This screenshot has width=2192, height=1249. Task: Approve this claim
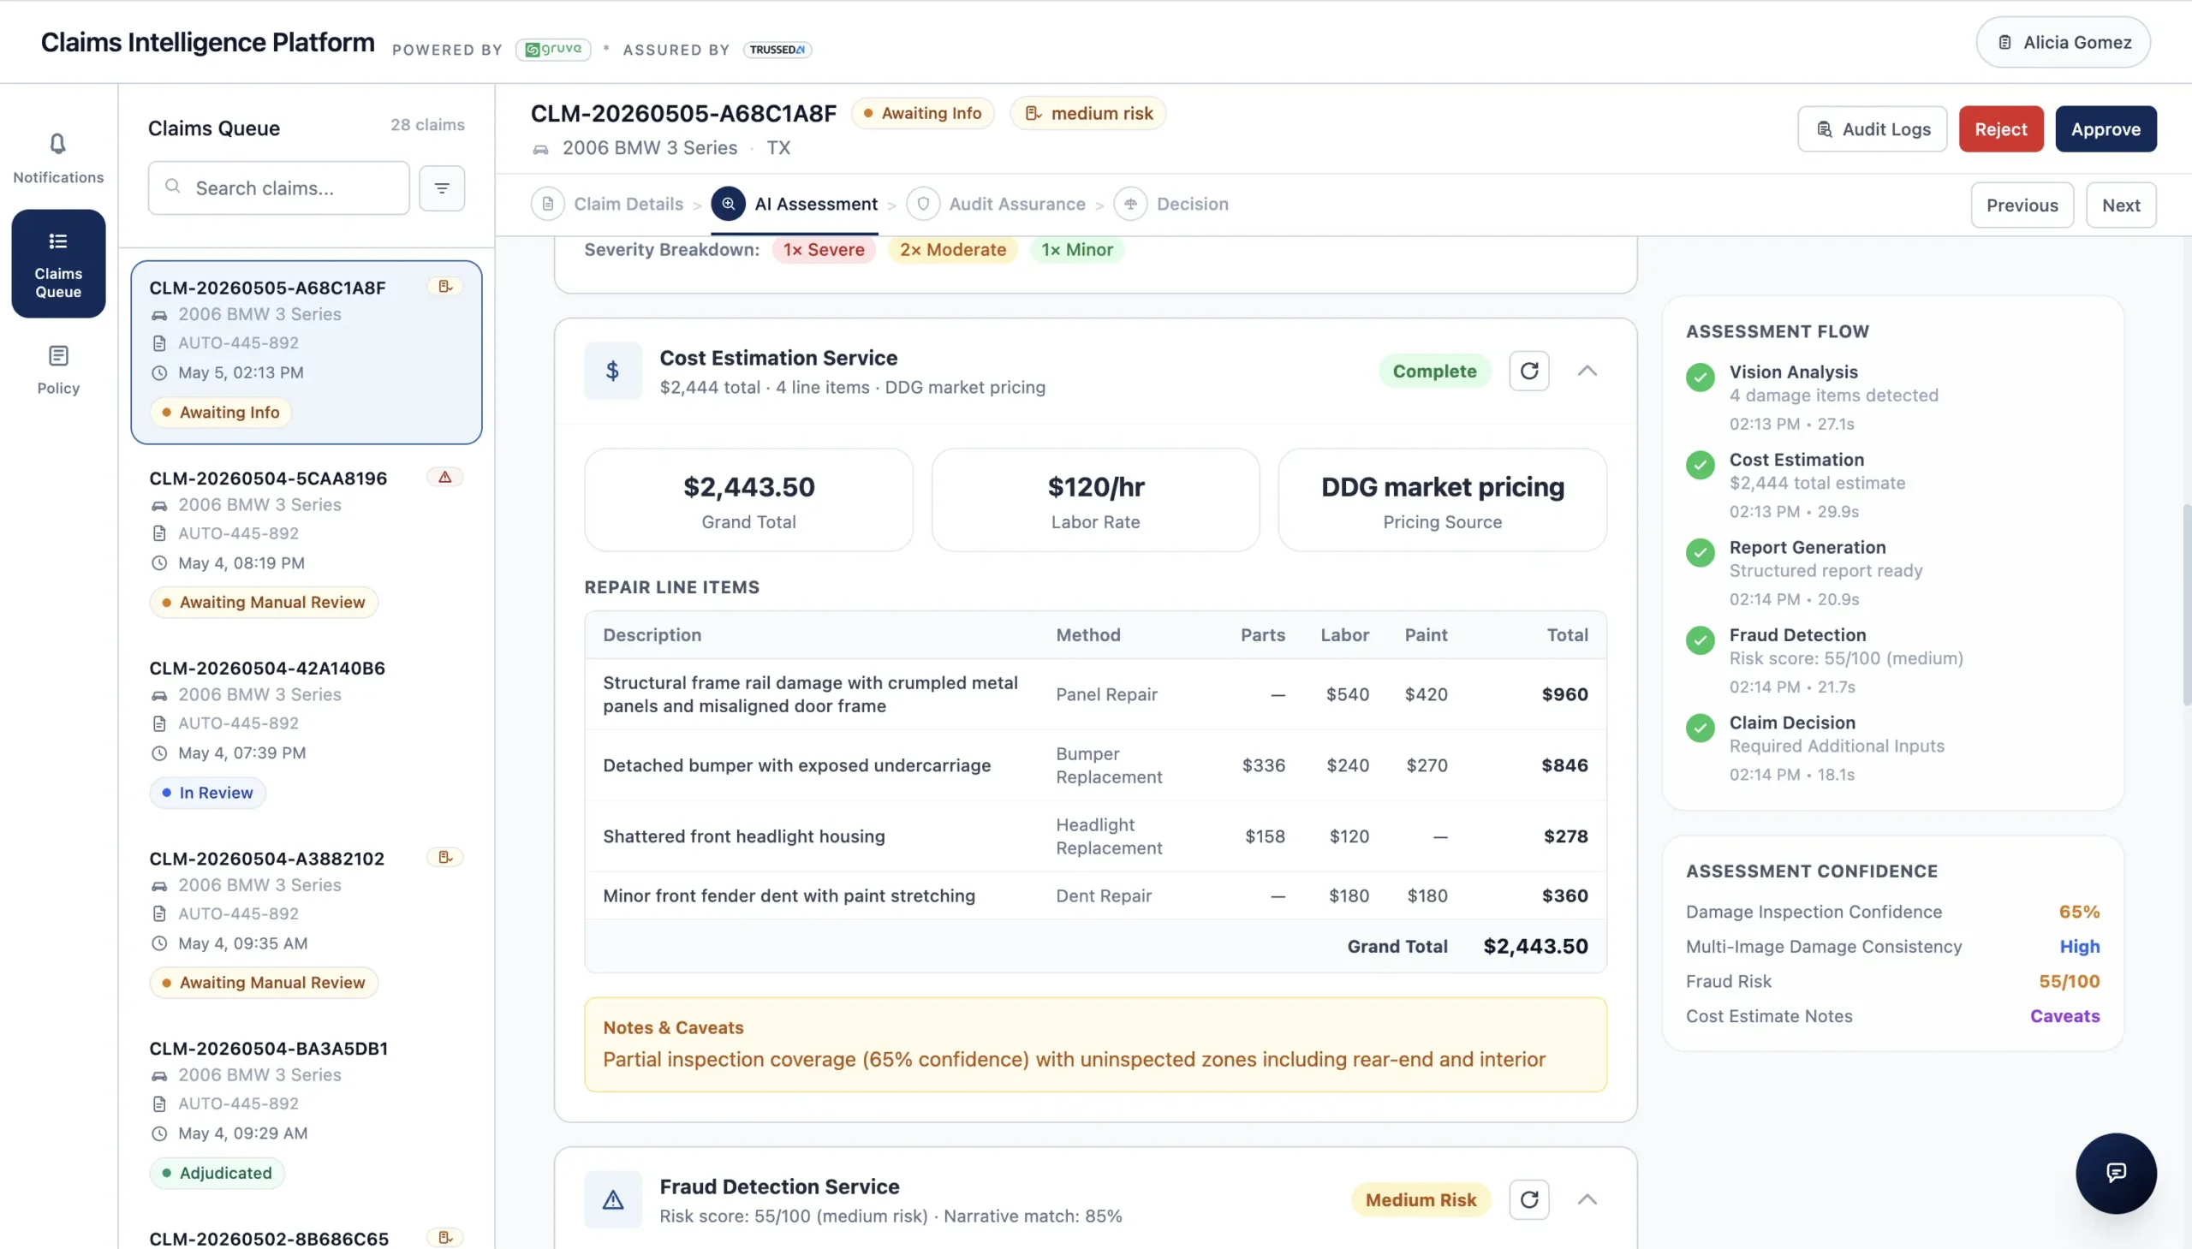click(2106, 128)
